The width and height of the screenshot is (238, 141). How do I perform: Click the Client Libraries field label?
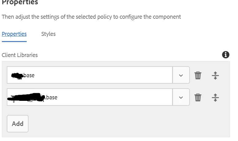point(20,55)
